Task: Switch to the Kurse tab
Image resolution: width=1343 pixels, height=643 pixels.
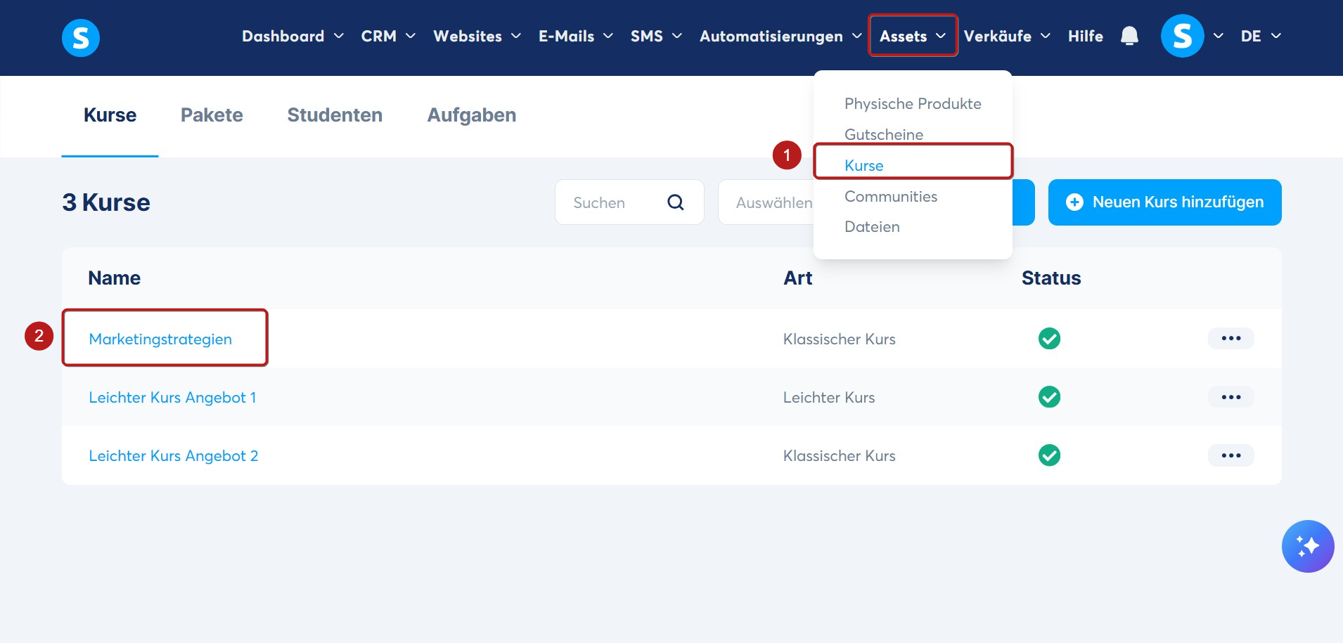Action: (110, 115)
